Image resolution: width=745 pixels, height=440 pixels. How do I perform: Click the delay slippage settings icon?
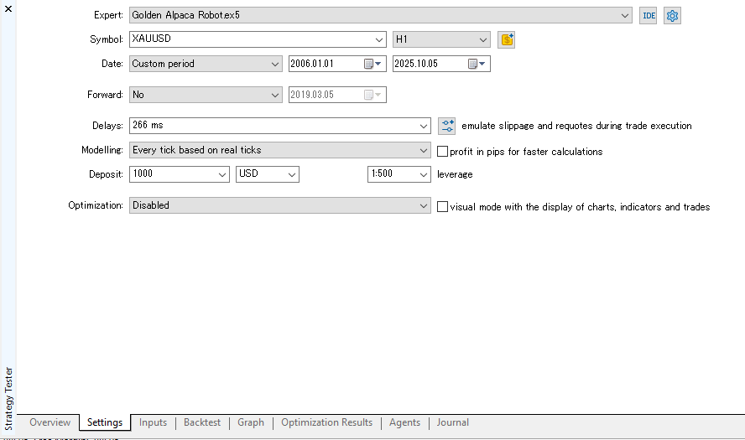click(447, 126)
